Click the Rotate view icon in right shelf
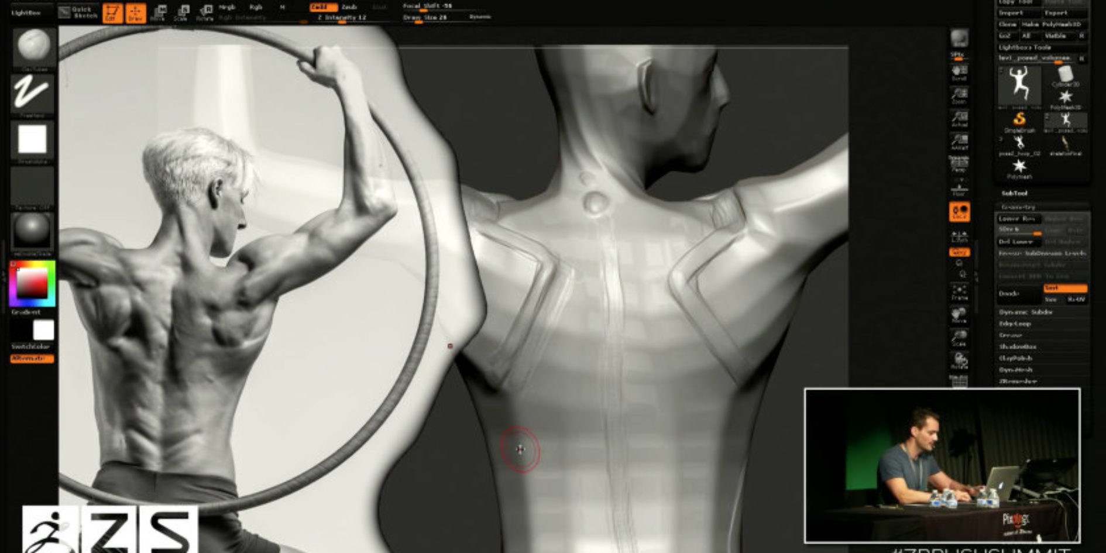 point(959,360)
